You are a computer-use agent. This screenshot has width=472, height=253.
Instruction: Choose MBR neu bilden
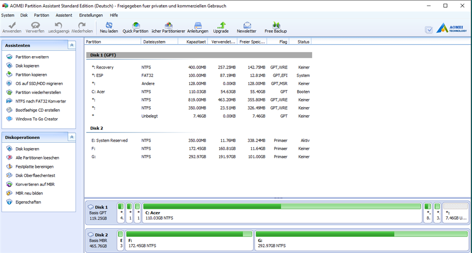[29, 193]
